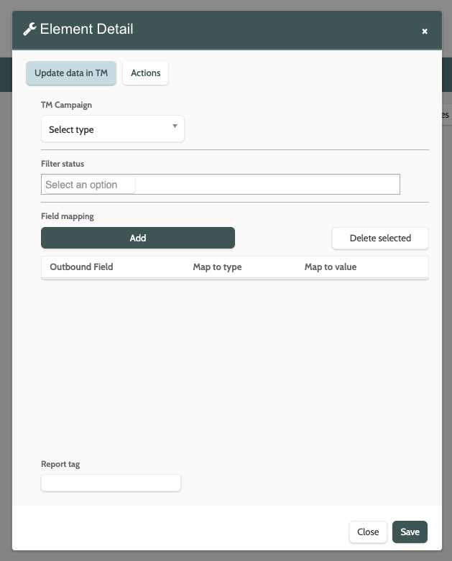This screenshot has height=561, width=452.
Task: Click the Field mapping section label
Action: pyautogui.click(x=68, y=215)
